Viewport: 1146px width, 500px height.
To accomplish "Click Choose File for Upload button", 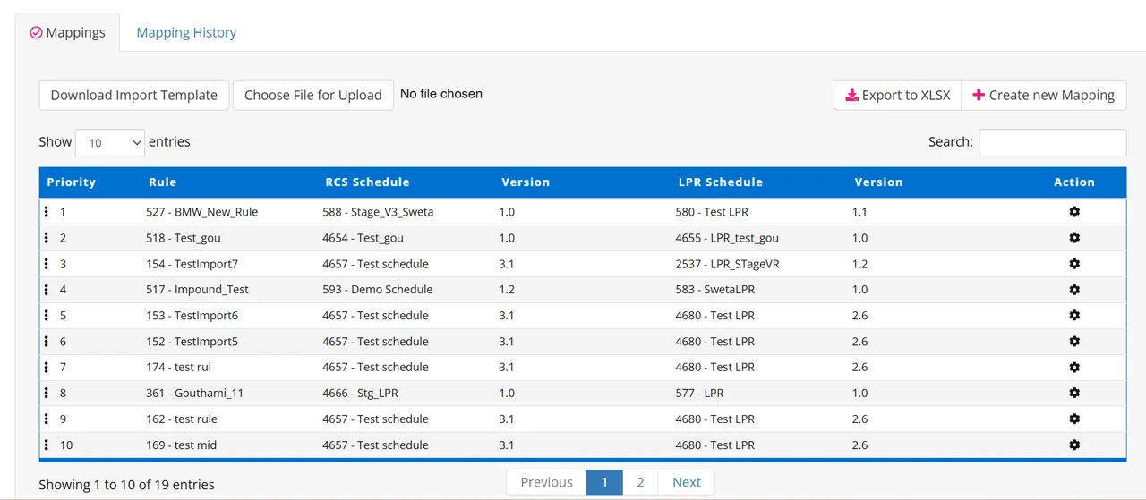I will pos(313,95).
